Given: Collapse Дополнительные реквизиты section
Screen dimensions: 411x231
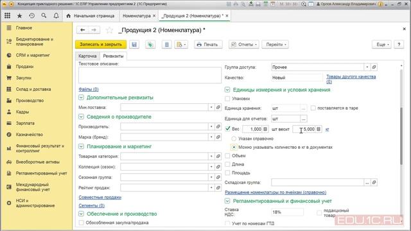Looking at the screenshot, I should (x=81, y=98).
